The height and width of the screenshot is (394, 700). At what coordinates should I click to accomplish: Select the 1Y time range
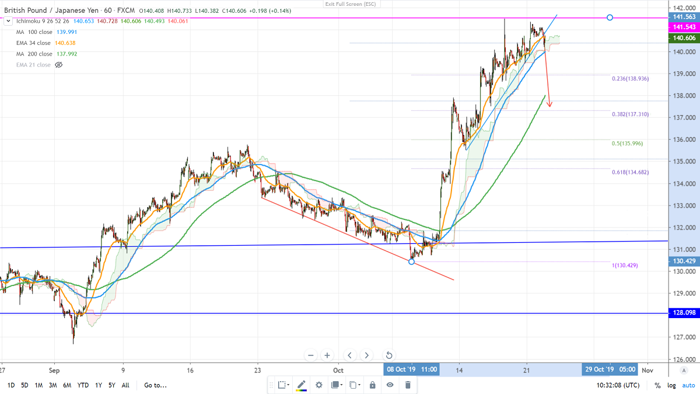98,385
